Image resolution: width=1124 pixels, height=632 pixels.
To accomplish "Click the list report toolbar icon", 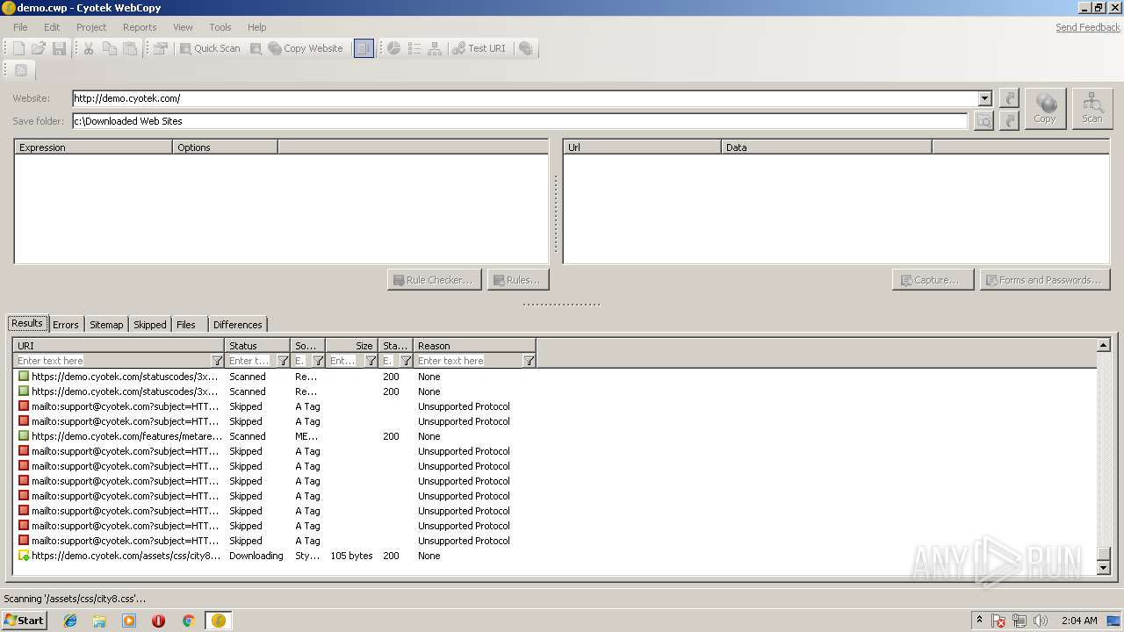I will [x=414, y=49].
